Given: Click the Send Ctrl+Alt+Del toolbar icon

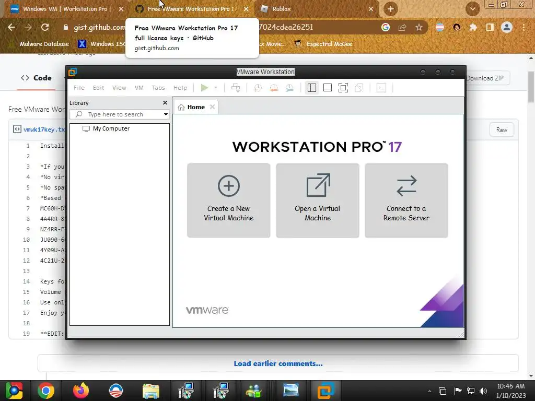Looking at the screenshot, I should coord(236,88).
